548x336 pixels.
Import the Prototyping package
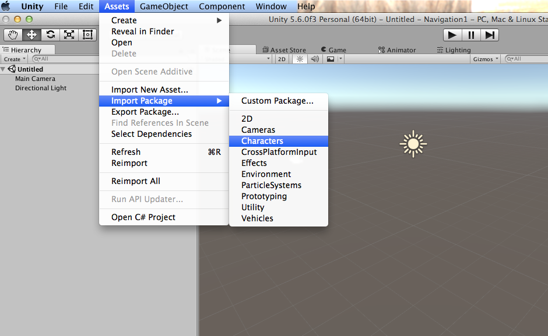click(279, 197)
